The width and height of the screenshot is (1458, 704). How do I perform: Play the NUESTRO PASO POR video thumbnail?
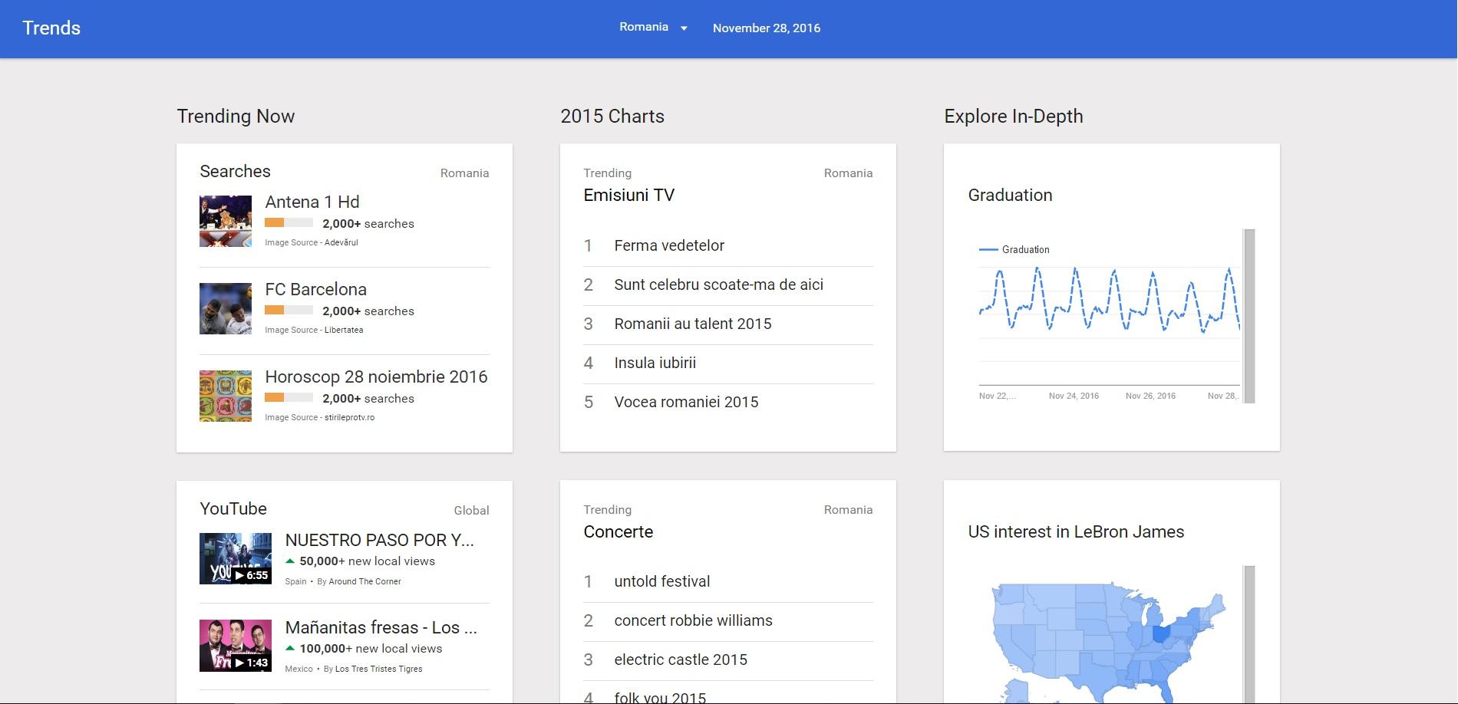pyautogui.click(x=236, y=558)
